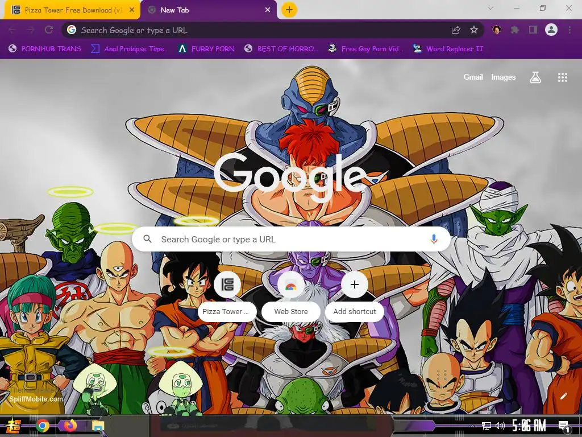Focus the center Google search box
Viewport: 582px width, 437px height.
[292, 240]
